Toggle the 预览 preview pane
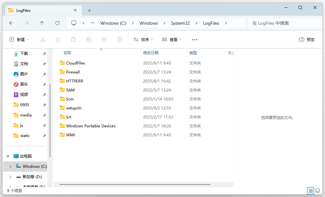This screenshot has height=197, width=325. (307, 39)
